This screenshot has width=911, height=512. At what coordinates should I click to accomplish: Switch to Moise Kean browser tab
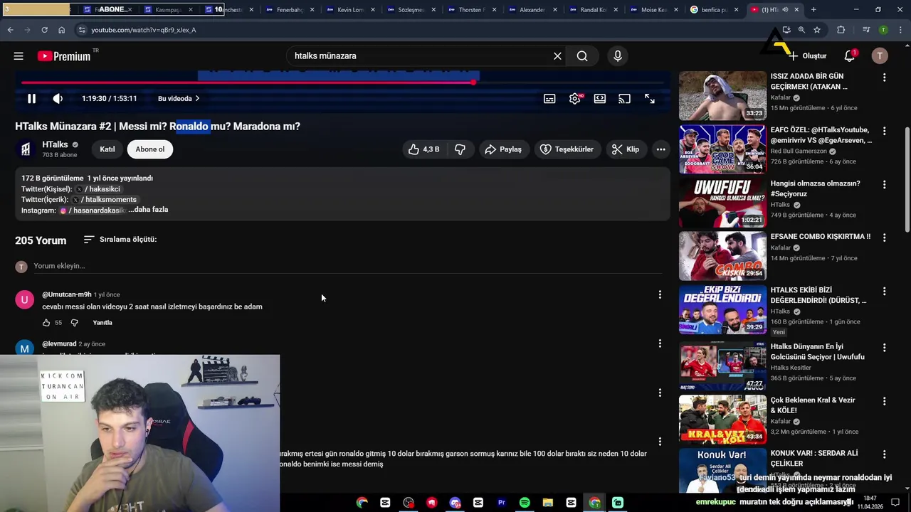[654, 10]
